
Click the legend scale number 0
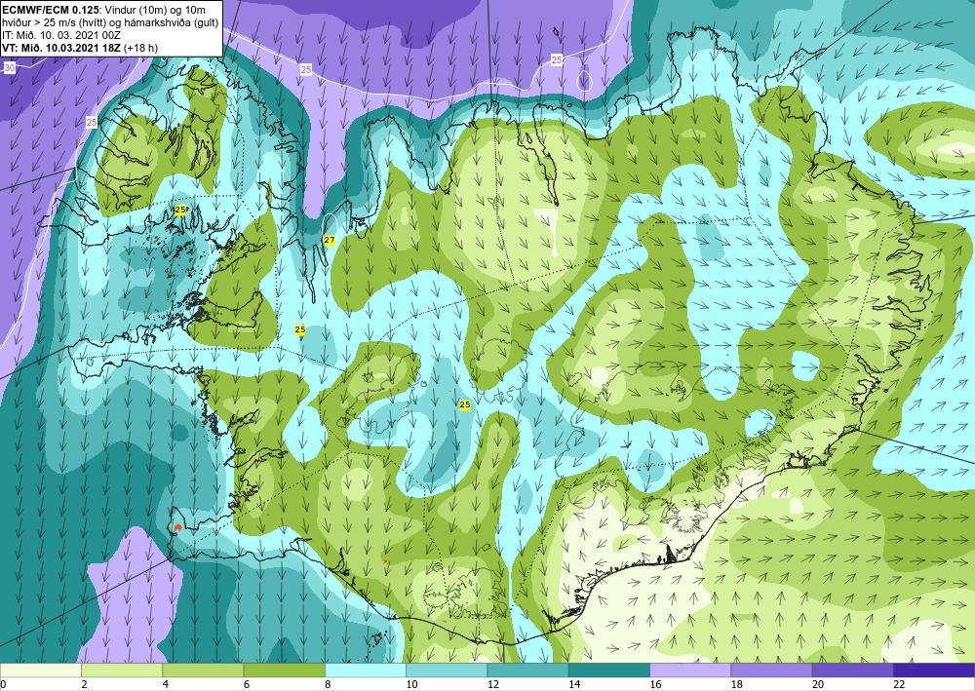(x=3, y=684)
